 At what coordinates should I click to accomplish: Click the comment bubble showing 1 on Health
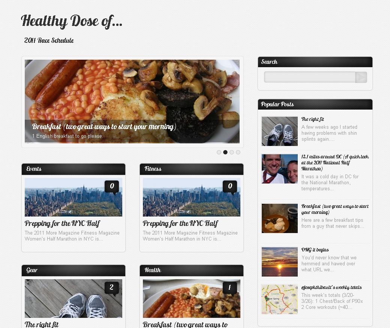pyautogui.click(x=230, y=288)
